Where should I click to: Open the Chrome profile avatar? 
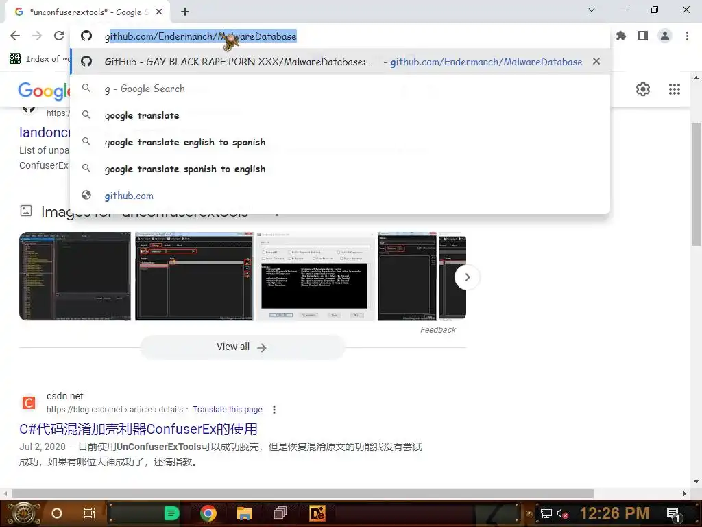(665, 36)
